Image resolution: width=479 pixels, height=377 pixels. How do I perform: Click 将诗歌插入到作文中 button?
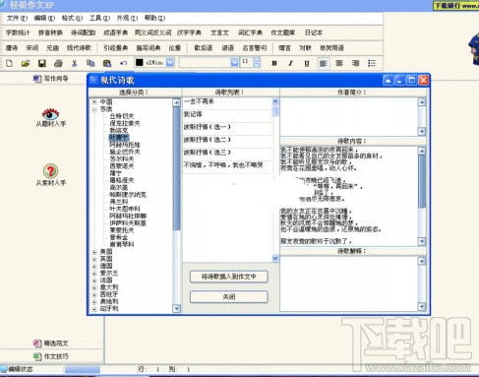(x=229, y=277)
